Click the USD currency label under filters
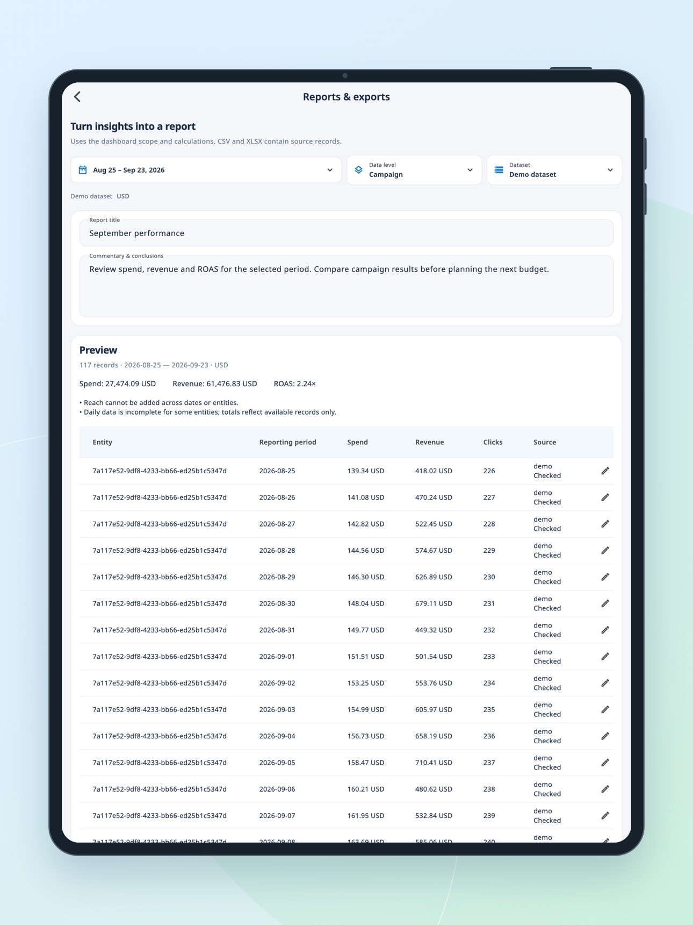The height and width of the screenshot is (925, 693). 123,196
